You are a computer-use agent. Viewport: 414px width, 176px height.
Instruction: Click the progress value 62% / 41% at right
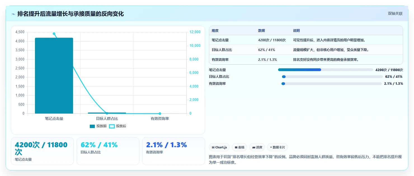394,77
